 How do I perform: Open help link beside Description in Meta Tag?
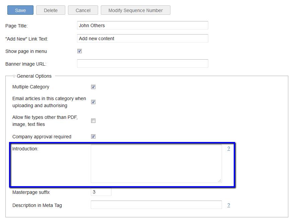229,205
